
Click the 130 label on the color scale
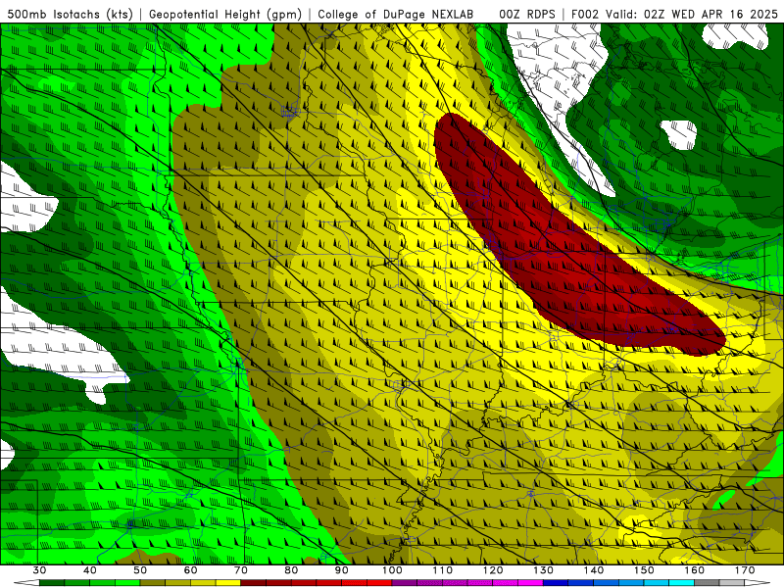tap(543, 570)
